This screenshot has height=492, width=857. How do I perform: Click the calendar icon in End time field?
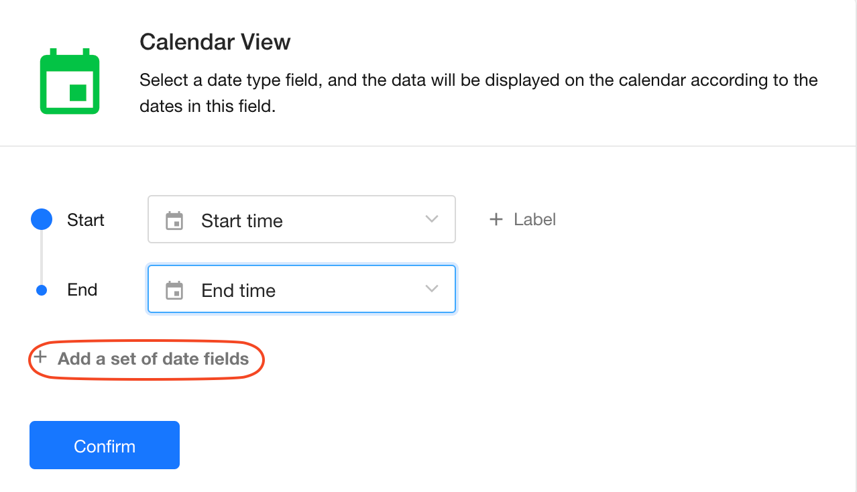pos(174,290)
